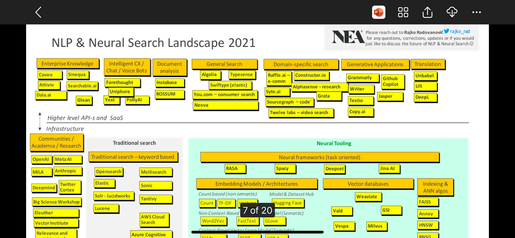This screenshot has width=515, height=238.
Task: Select the 'Document analysis' heading
Action: pyautogui.click(x=170, y=68)
